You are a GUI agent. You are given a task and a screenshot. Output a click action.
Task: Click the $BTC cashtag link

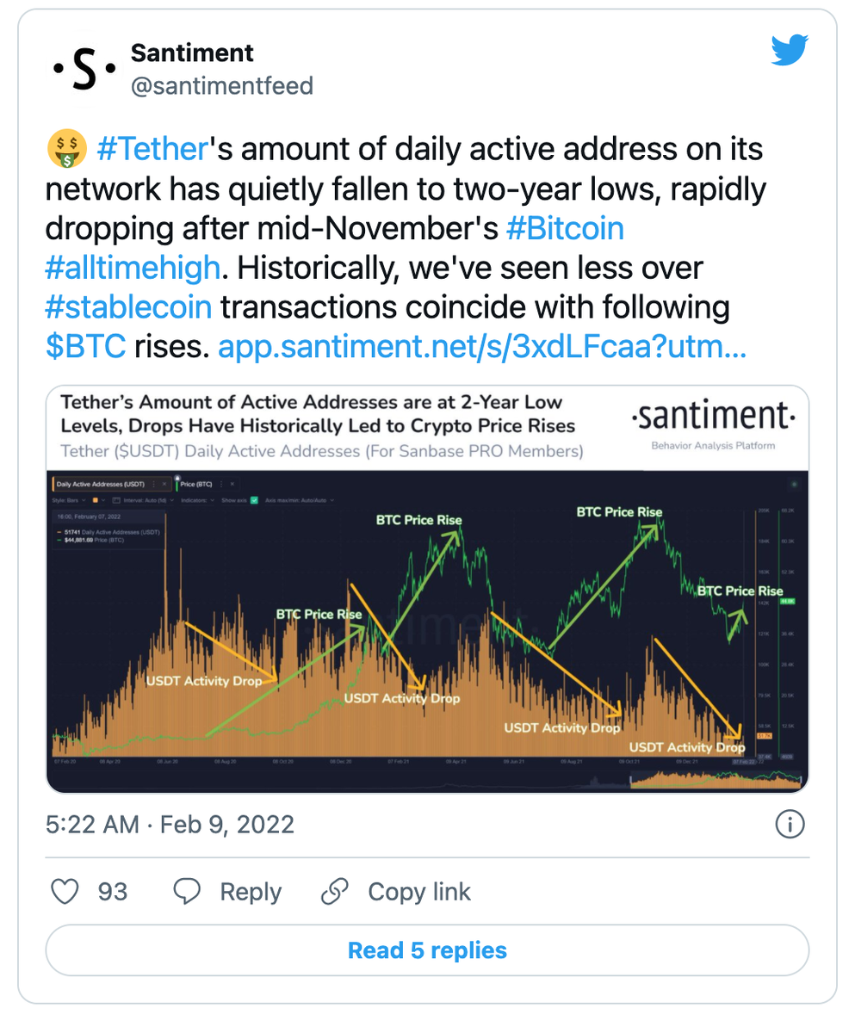pos(84,348)
